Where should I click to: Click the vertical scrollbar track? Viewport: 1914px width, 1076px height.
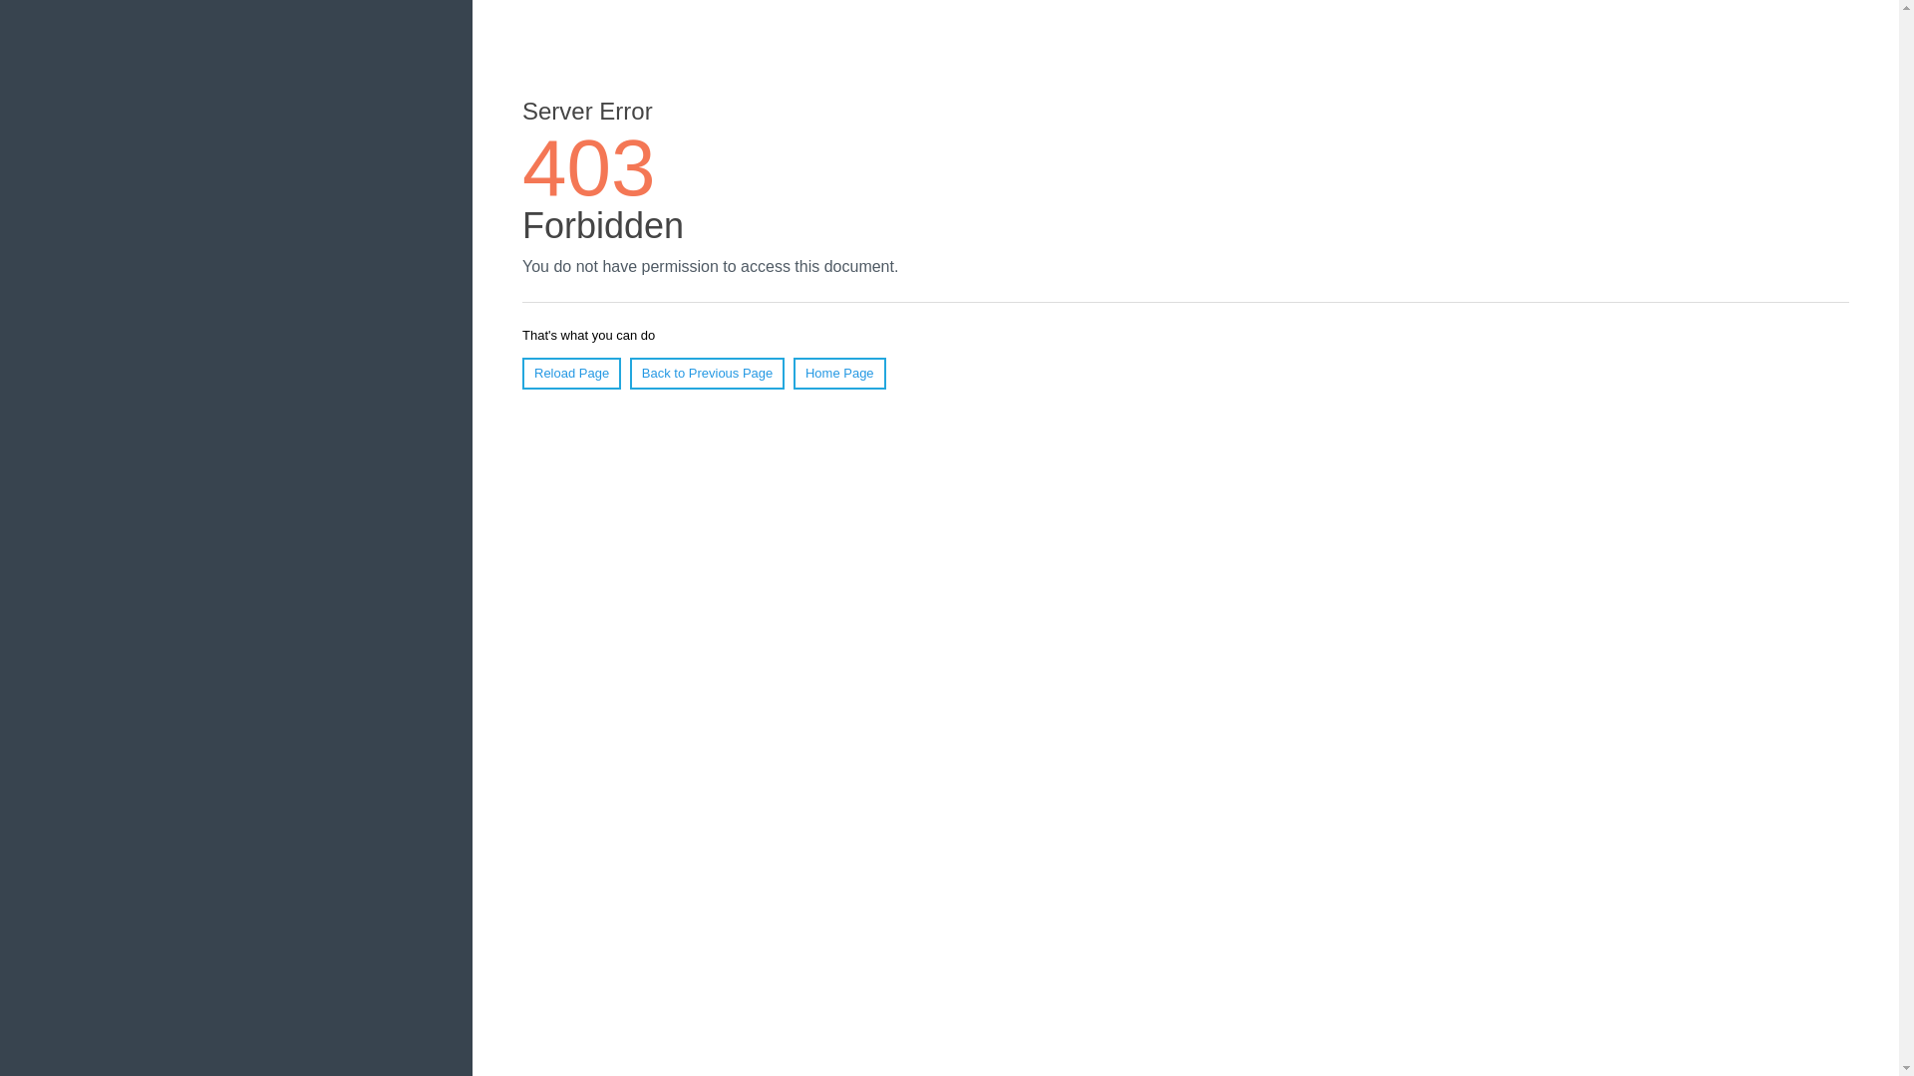[1906, 538]
